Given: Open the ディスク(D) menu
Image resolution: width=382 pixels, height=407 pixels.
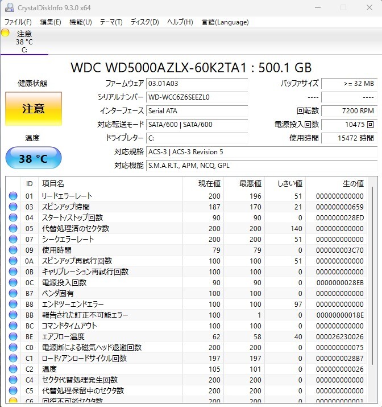Looking at the screenshot, I should 144,22.
